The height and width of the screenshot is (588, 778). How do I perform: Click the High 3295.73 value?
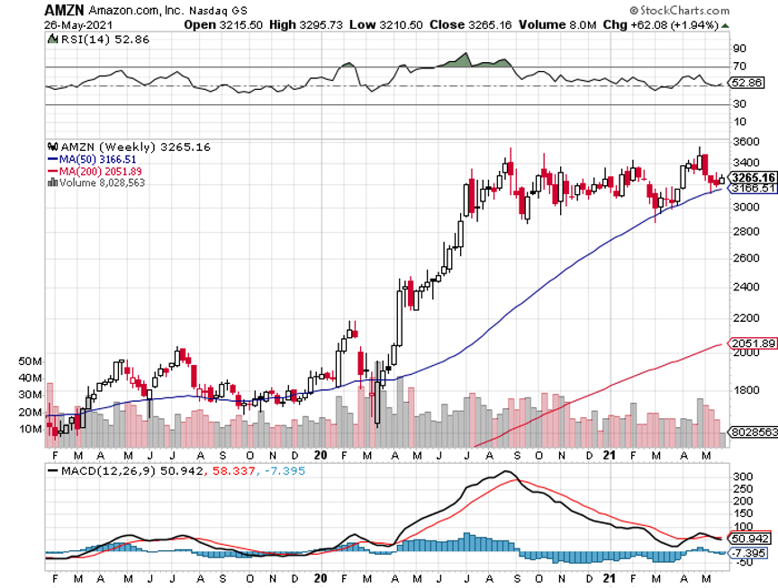coord(306,25)
